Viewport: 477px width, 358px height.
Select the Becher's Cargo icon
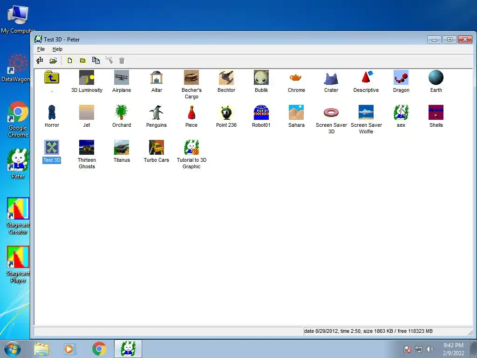click(191, 77)
